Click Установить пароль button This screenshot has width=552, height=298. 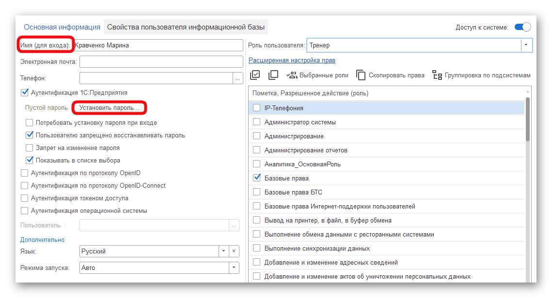109,107
